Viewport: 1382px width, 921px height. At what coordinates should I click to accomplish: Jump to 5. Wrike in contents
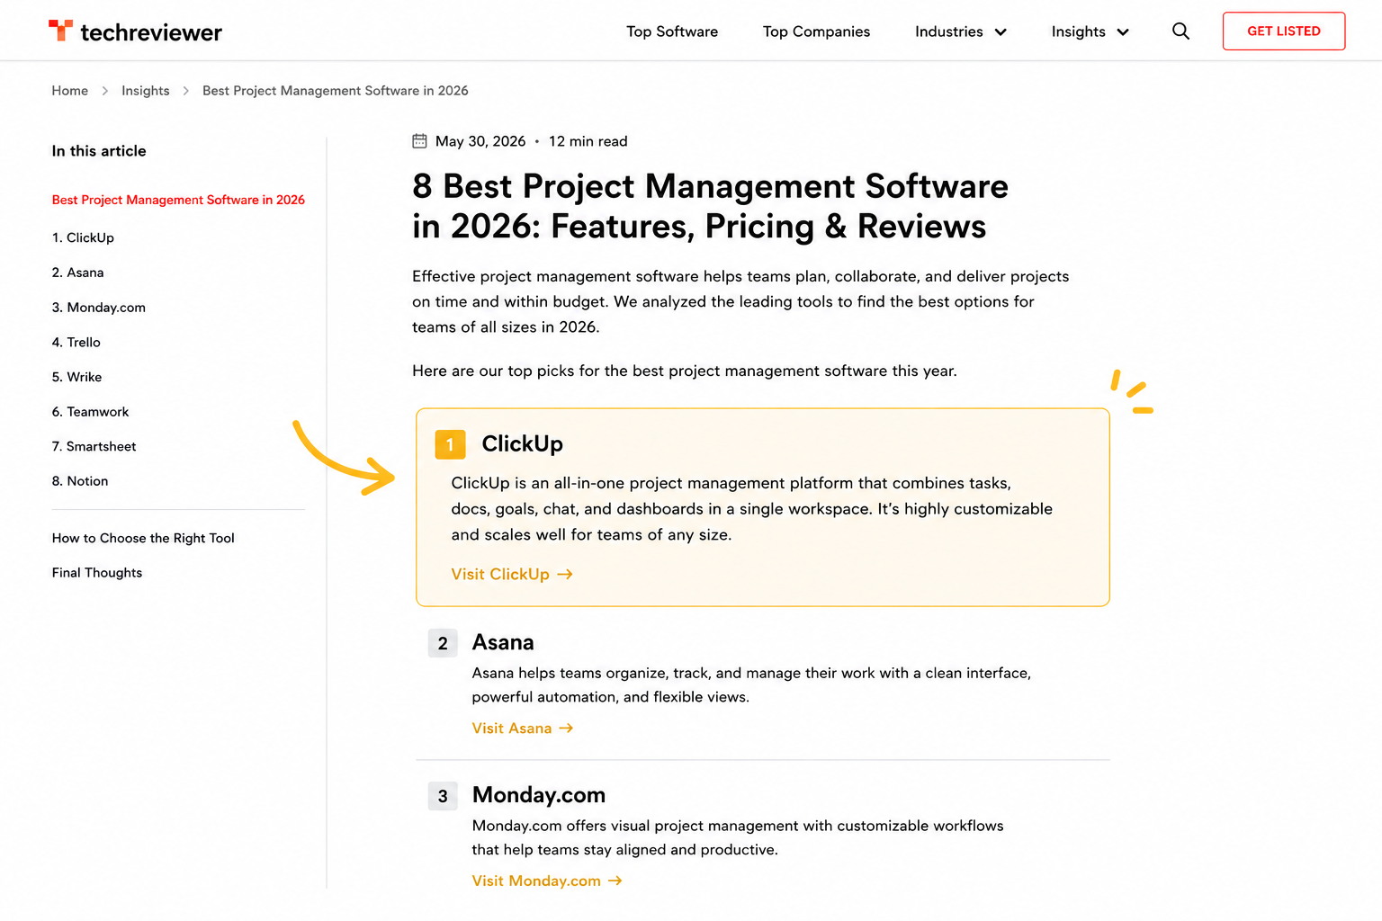pyautogui.click(x=76, y=377)
